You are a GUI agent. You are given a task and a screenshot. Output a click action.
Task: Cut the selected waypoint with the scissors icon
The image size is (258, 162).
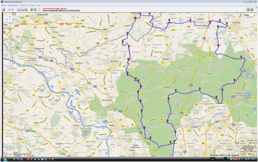pyautogui.click(x=19, y=10)
